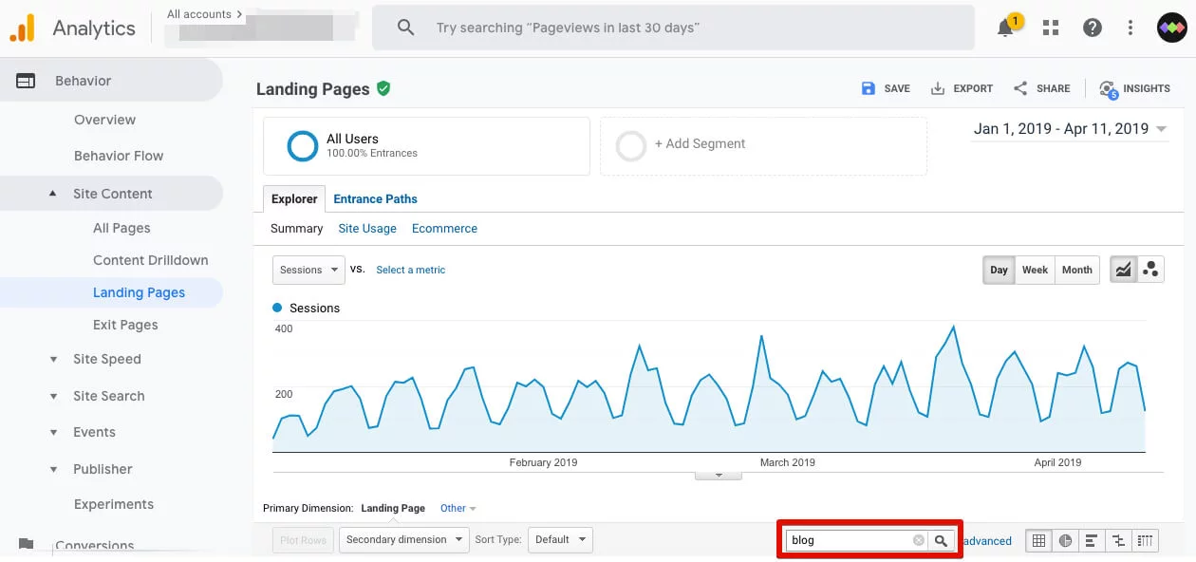Switch to the Entrance Paths tab
Image resolution: width=1196 pixels, height=562 pixels.
click(x=375, y=198)
